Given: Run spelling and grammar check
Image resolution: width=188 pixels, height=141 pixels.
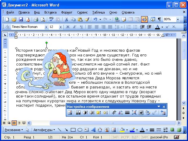Looking at the screenshot, I should point(51,19).
